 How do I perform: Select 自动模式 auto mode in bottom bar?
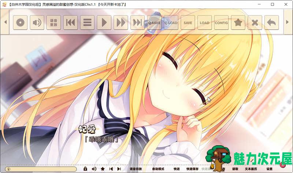158,169
